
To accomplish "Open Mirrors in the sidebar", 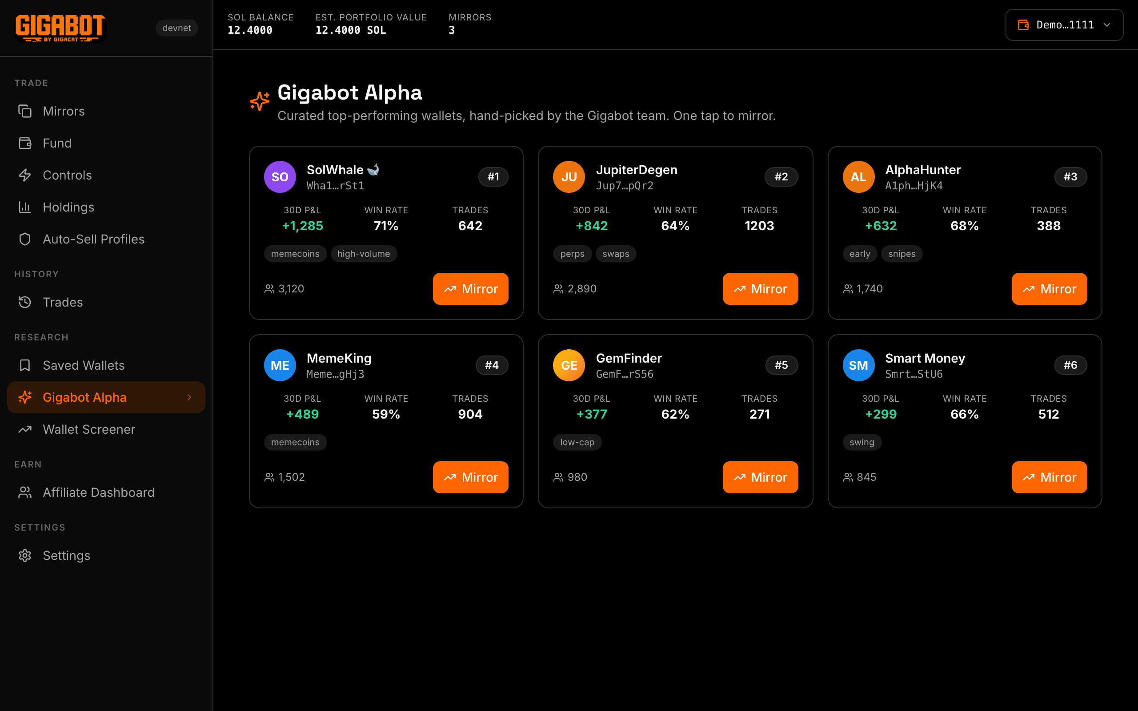I will click(x=106, y=111).
